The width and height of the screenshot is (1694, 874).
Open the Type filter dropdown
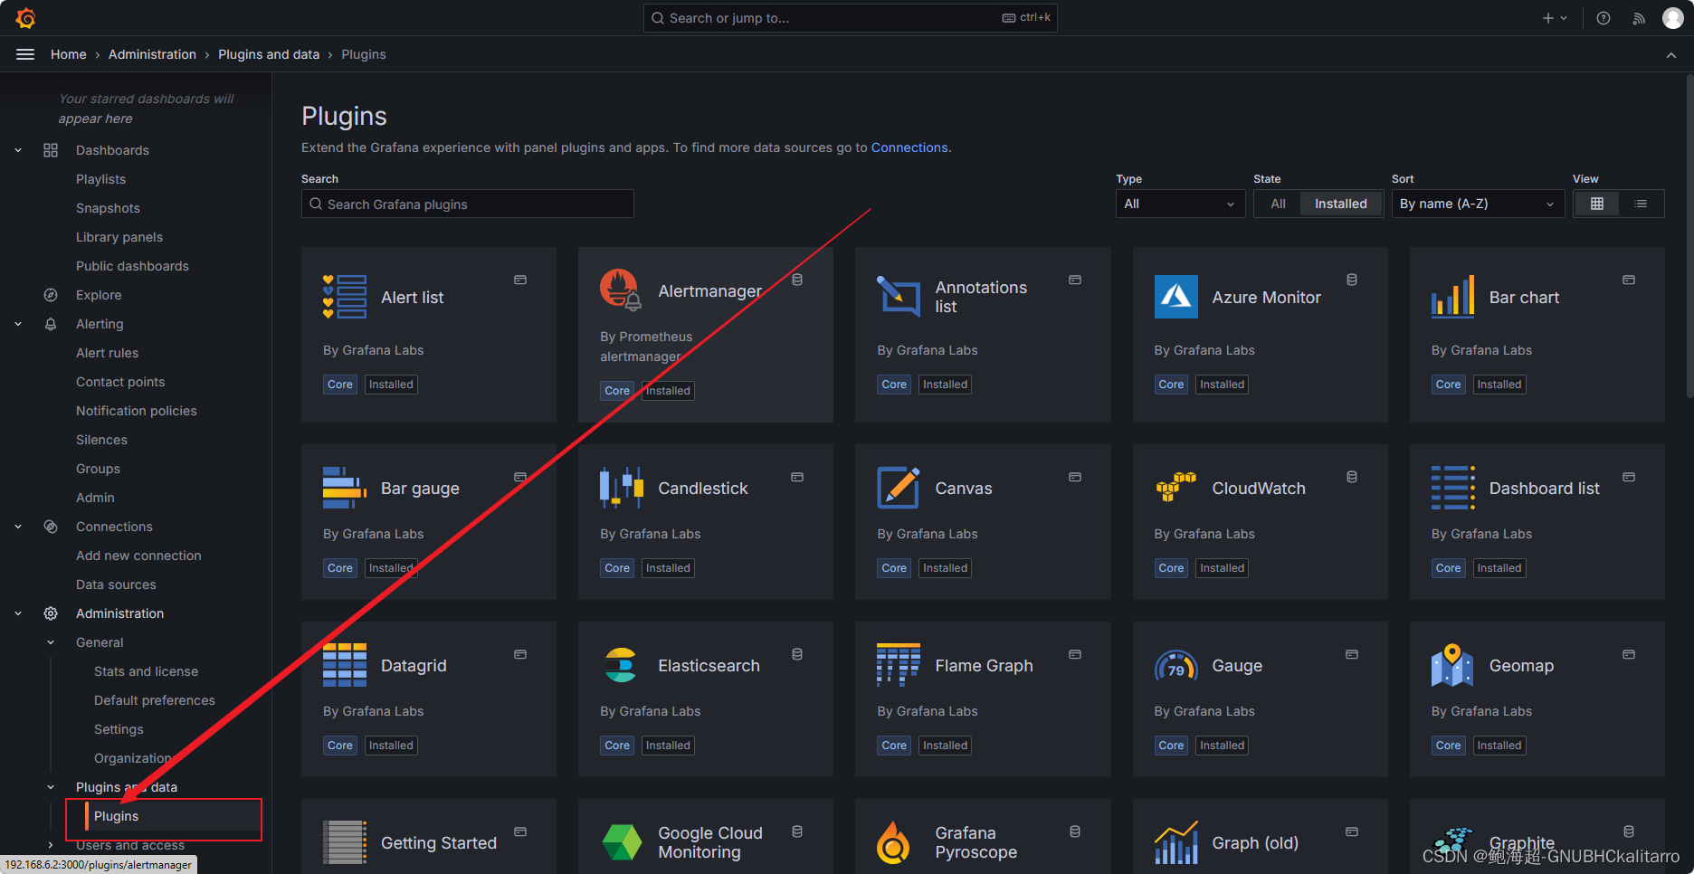click(x=1180, y=204)
